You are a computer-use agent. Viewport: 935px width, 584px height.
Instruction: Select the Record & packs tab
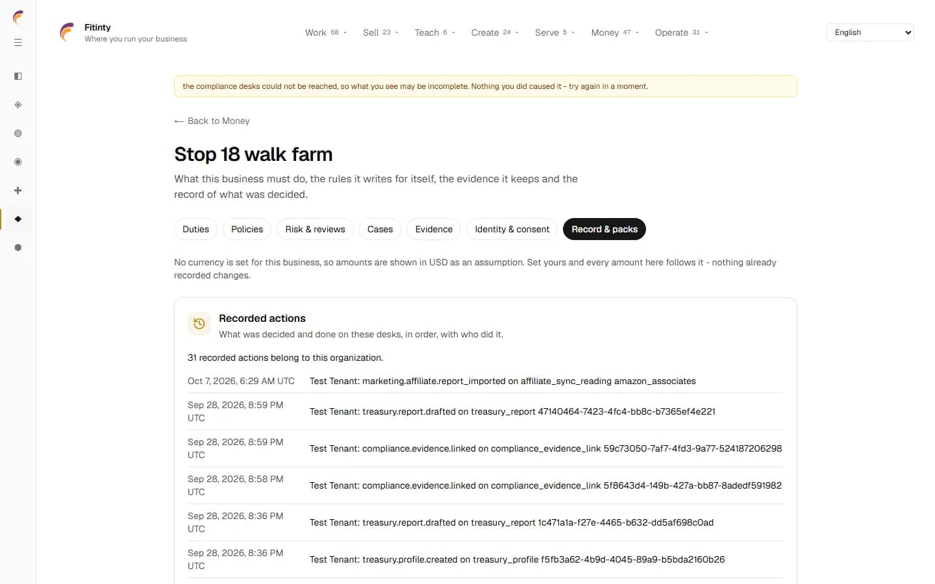(605, 229)
